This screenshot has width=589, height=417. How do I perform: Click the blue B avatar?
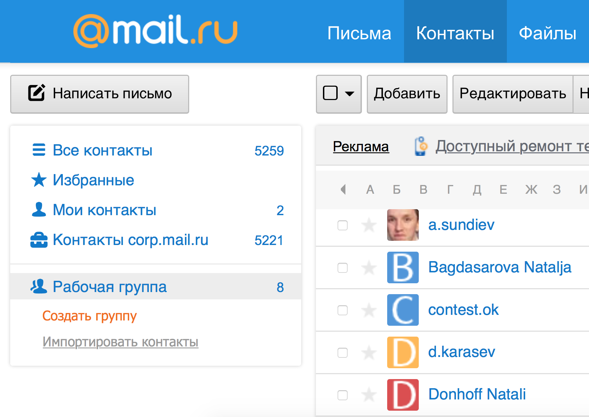[x=403, y=267]
